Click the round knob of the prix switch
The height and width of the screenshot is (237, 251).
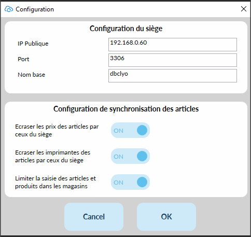click(142, 130)
